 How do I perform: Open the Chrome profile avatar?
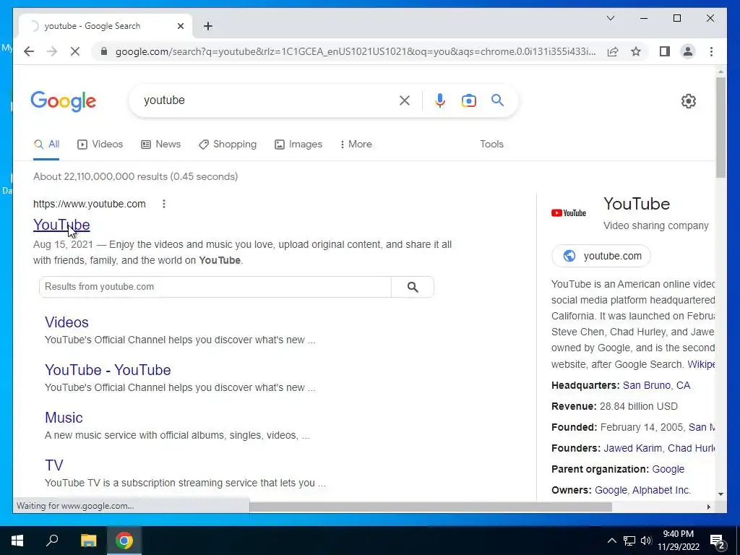(688, 51)
